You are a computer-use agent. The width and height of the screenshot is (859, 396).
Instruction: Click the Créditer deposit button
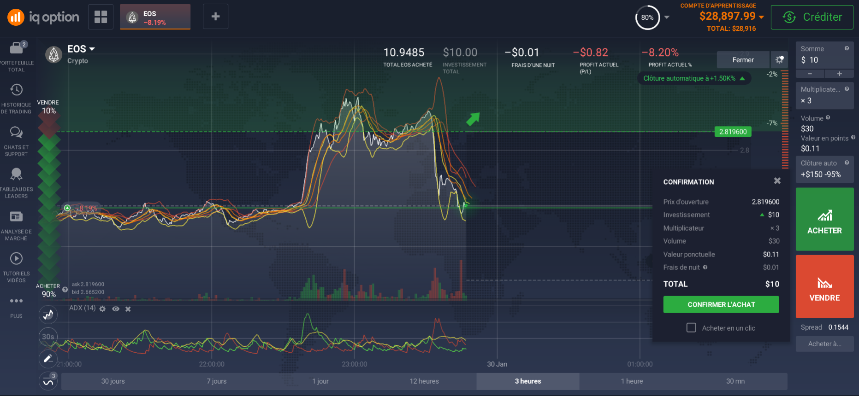(x=812, y=17)
